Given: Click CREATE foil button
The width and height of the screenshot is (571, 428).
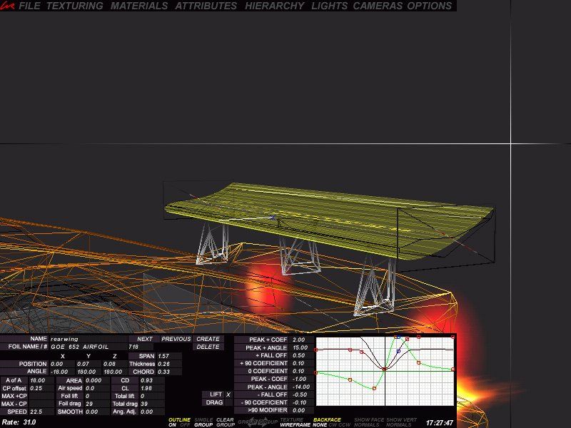Looking at the screenshot, I should pos(208,339).
